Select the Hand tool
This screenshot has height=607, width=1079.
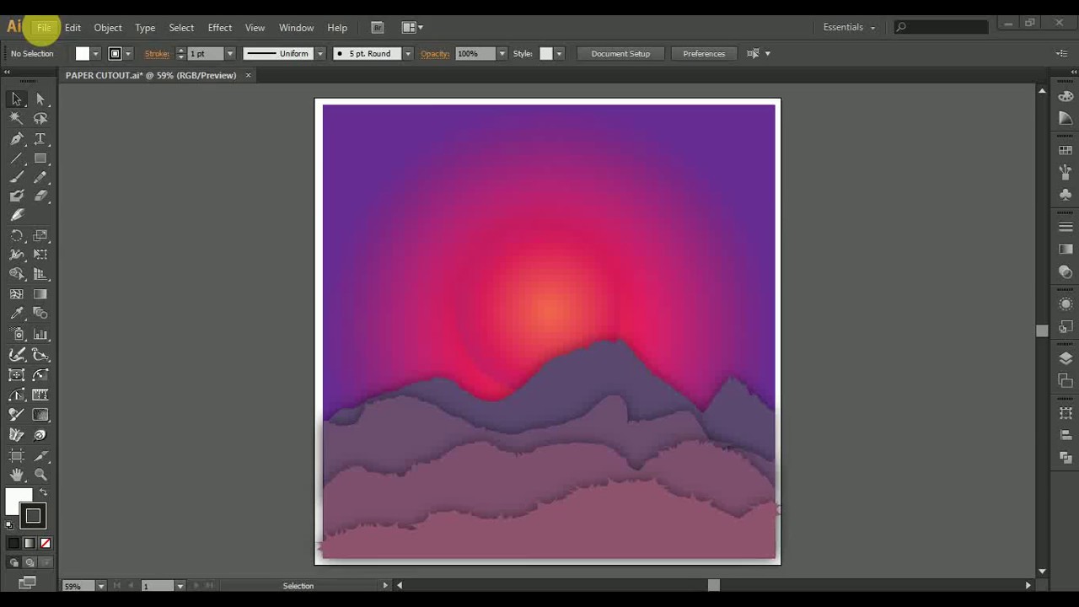[x=17, y=475]
